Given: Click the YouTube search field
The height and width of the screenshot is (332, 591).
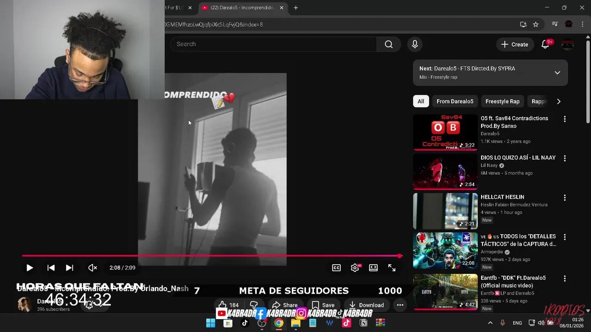Looking at the screenshot, I should point(273,44).
